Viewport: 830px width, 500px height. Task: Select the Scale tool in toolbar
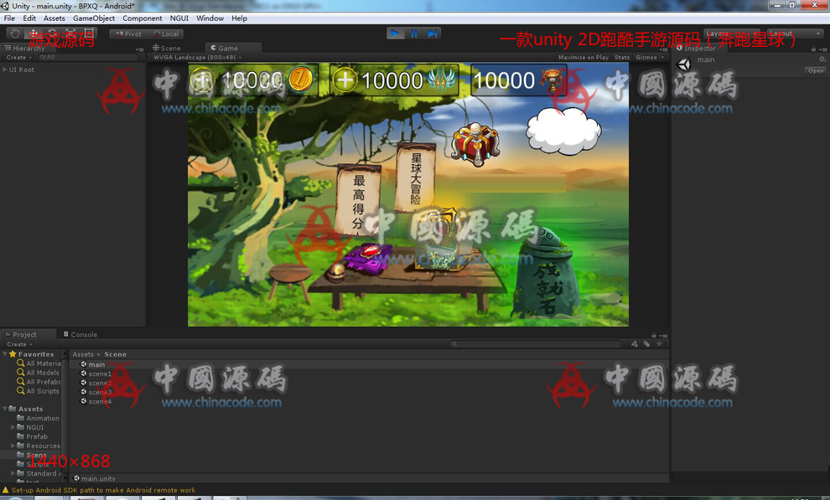tap(70, 34)
